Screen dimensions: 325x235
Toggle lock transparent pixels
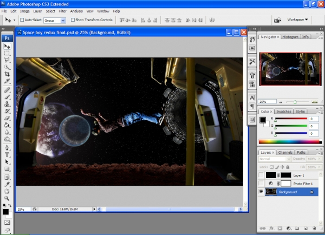tap(271, 167)
